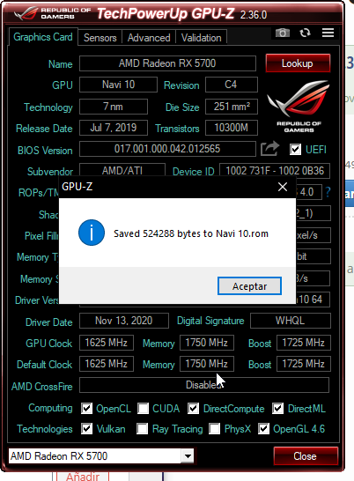
Task: Close the GPU-Z dialog with X
Action: tap(283, 187)
